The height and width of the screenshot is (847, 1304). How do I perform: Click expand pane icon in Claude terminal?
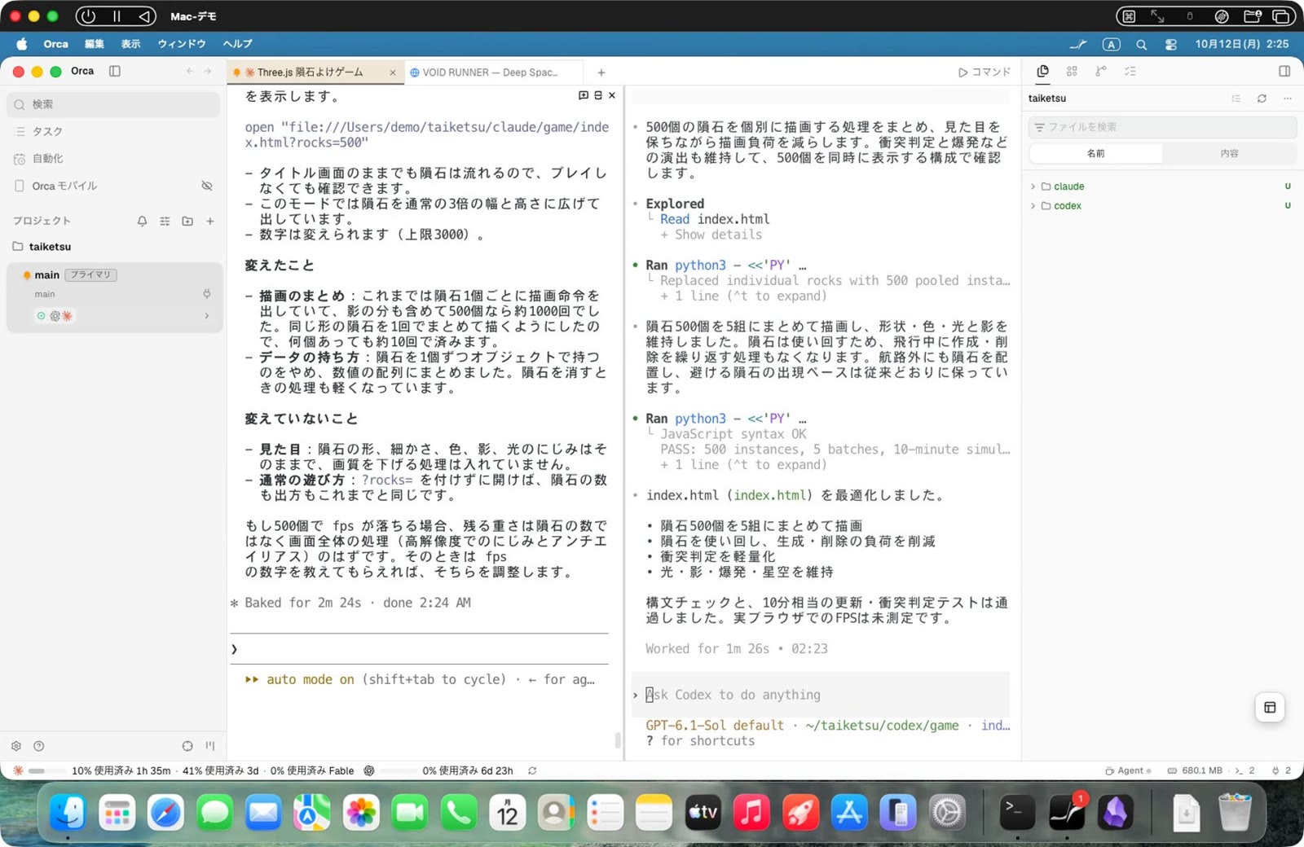coord(584,95)
